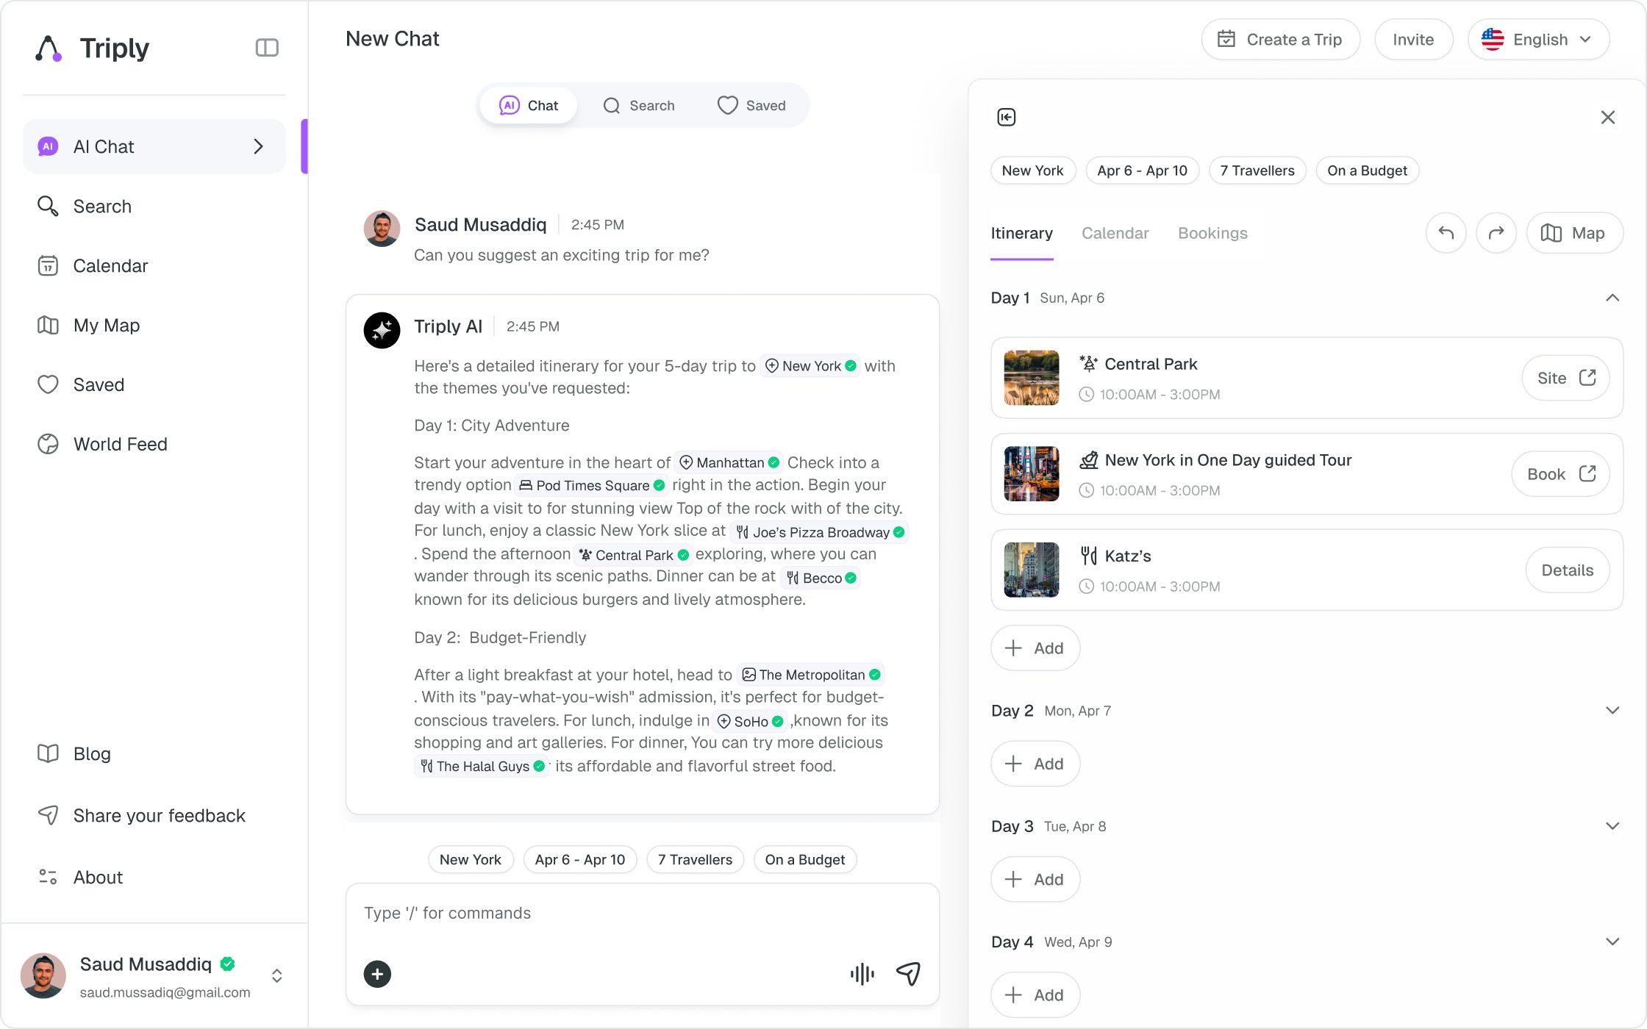Toggle the sidebar collapse icon
Image resolution: width=1647 pixels, height=1029 pixels.
(267, 48)
